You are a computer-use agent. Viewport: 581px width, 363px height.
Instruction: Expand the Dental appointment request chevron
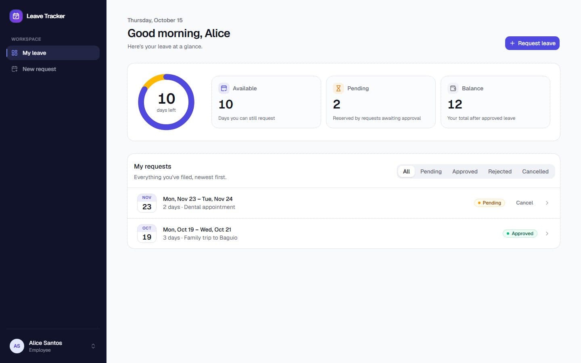[547, 203]
